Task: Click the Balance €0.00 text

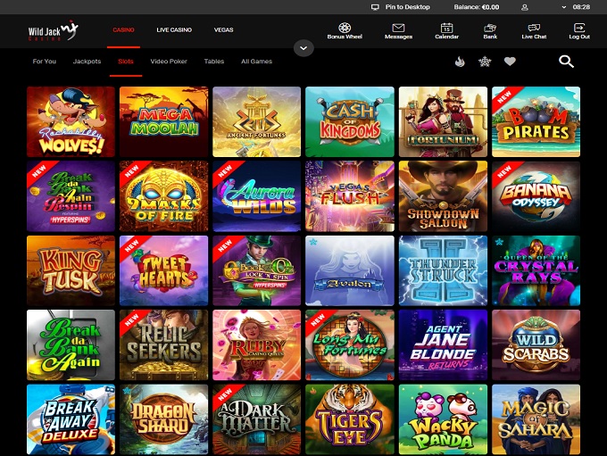Action: (x=477, y=7)
